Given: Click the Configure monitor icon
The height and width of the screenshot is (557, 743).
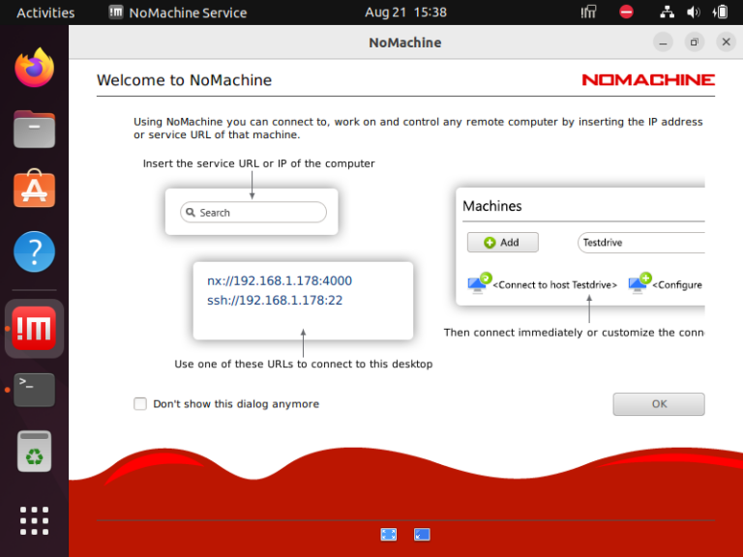Looking at the screenshot, I should (639, 283).
